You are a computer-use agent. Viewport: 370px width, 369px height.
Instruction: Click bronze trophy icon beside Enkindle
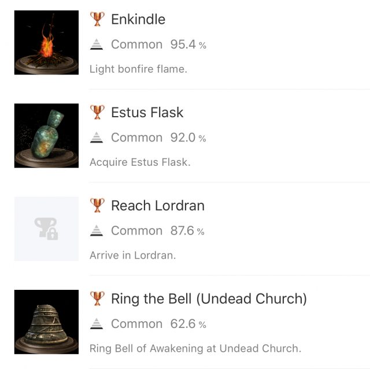(97, 19)
